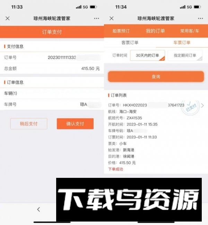
Task: Select the 指定期间订单 filter
Action: click(x=185, y=55)
